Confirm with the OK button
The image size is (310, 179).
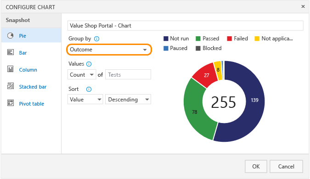point(256,166)
